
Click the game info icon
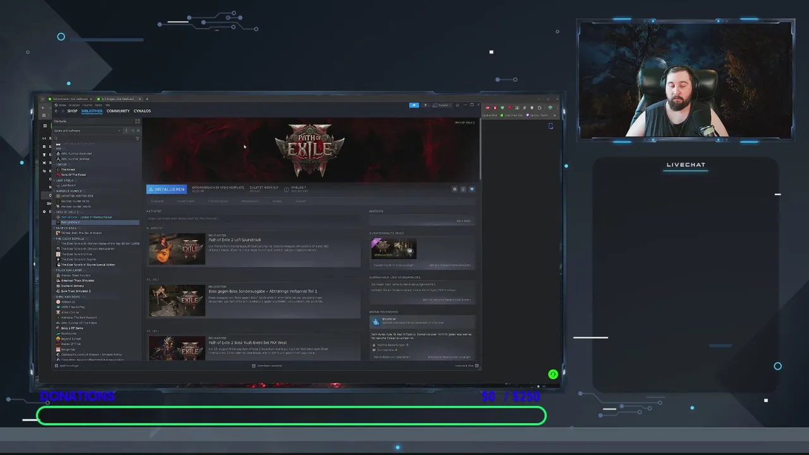(463, 189)
